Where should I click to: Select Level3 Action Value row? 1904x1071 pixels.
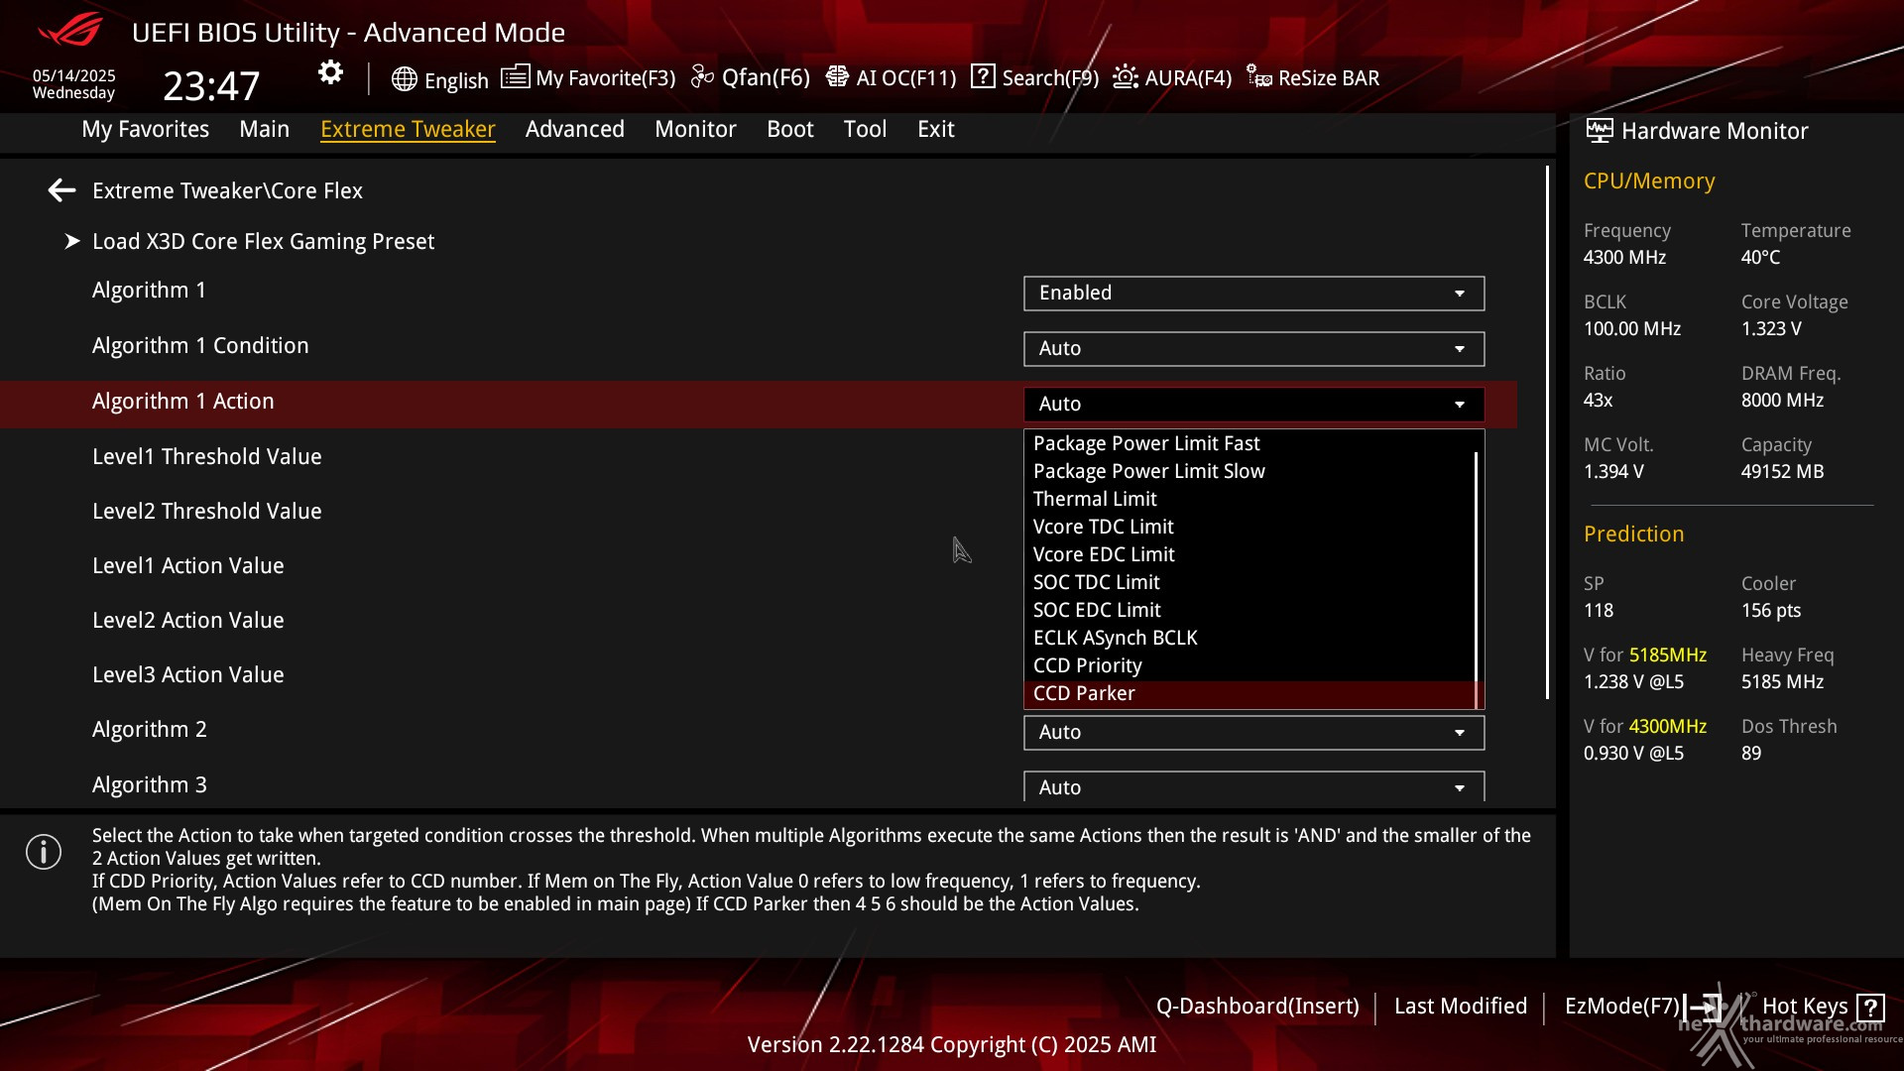759,675
